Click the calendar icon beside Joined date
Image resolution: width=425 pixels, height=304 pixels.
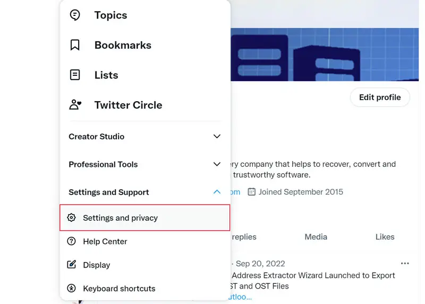(x=252, y=192)
